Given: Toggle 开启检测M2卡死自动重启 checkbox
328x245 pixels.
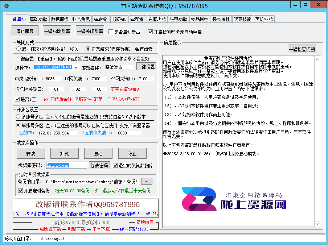Looking at the screenshot, I should pos(151,32).
